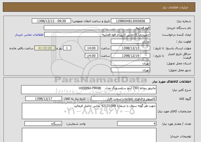Screen dimensions: 201x142
Task: Click the label مشخصات کالای مورد نیاز
Action: click(174, 111)
